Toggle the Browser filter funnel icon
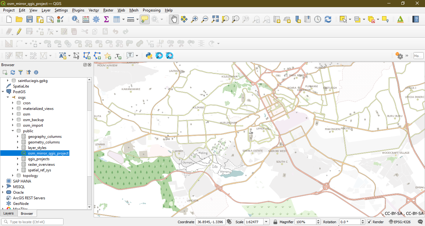425x226 pixels. tap(21, 72)
